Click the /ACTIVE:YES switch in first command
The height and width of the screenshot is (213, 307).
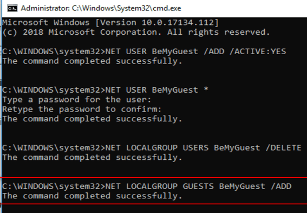(258, 51)
